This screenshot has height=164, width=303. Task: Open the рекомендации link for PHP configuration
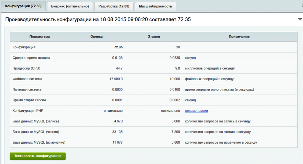(196, 111)
